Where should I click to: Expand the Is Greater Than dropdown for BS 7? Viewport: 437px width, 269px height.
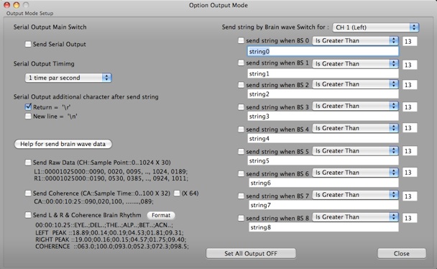coord(355,195)
